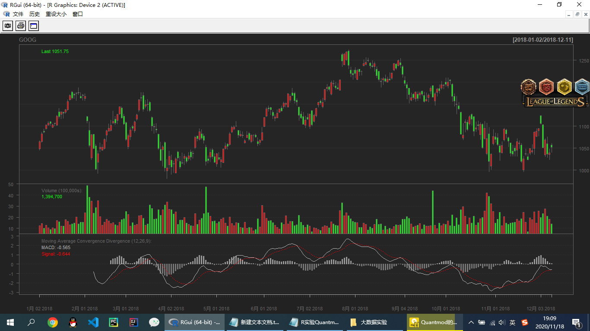Screen dimensions: 590x331
Task: Open WeChat from the taskbar
Action: (154, 322)
